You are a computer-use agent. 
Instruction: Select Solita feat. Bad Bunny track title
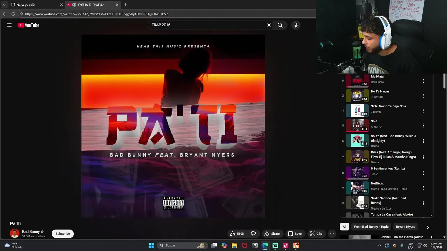(394, 138)
